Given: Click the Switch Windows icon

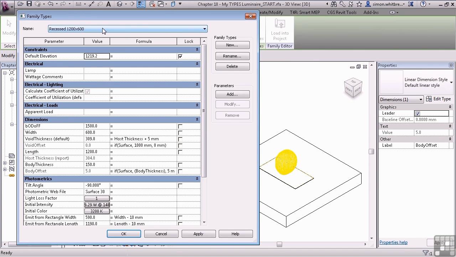Looking at the screenshot, I should click(160, 4).
